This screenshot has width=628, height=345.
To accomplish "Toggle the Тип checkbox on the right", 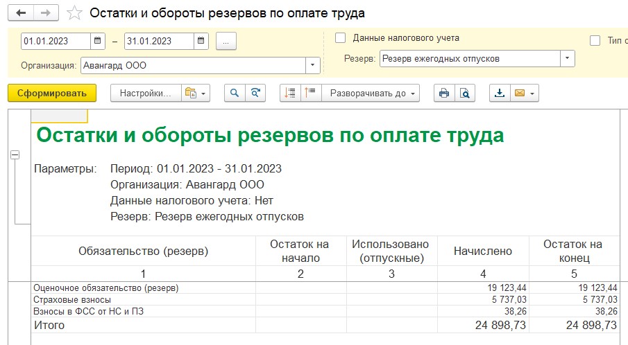I will pyautogui.click(x=595, y=40).
